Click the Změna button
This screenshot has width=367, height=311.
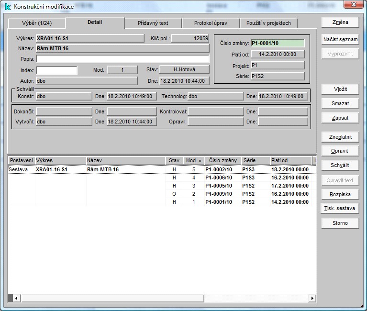point(340,22)
